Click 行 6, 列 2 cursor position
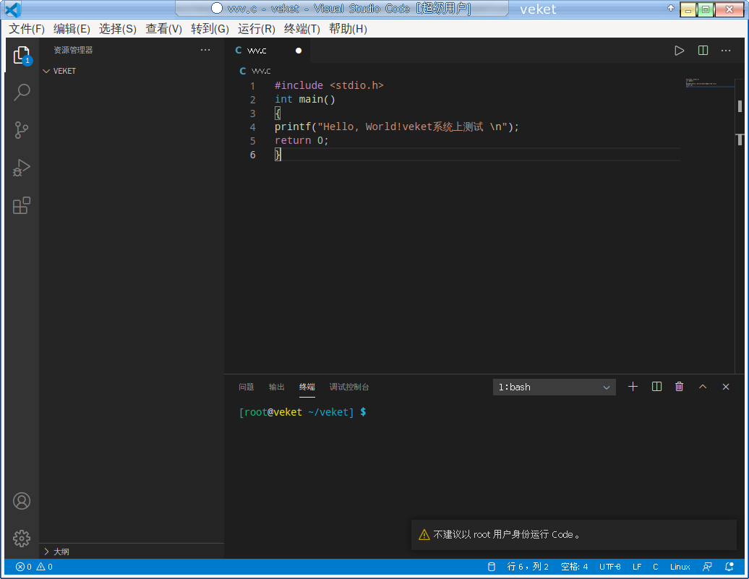The image size is (749, 579). pos(527,567)
